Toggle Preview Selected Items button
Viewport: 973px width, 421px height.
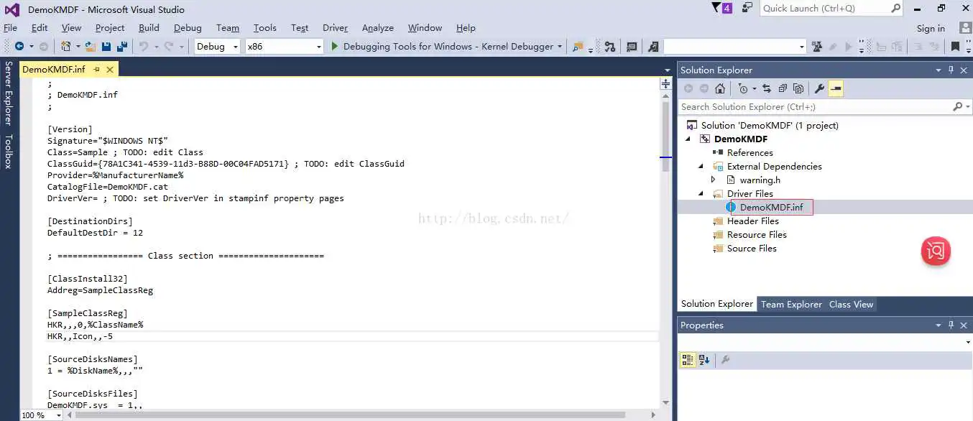[835, 88]
